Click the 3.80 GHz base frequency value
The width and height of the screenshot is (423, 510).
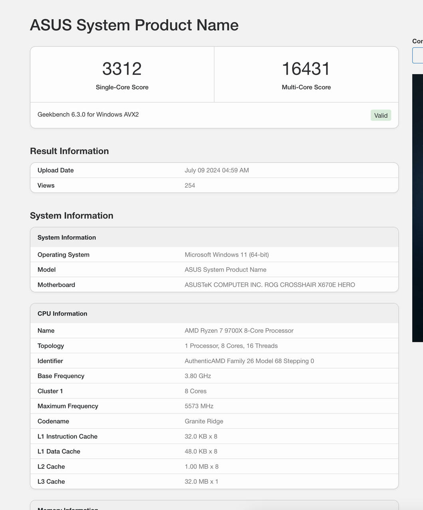point(198,376)
